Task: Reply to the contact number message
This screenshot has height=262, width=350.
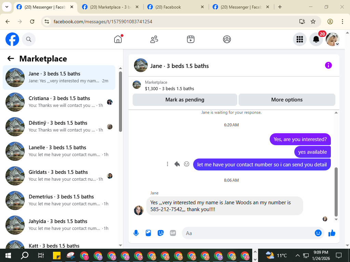Action: point(177,164)
